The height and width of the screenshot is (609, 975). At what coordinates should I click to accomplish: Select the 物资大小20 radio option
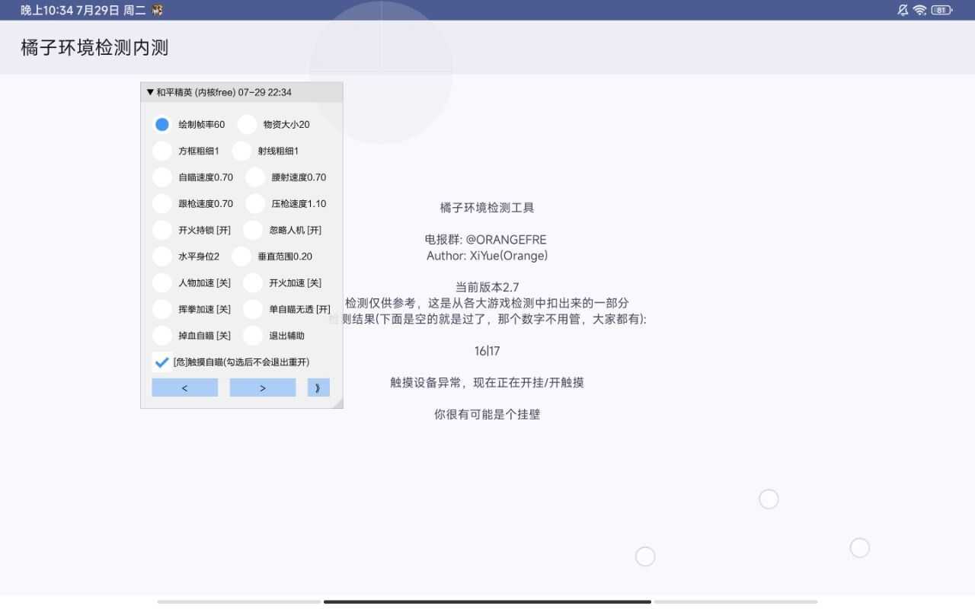click(x=247, y=124)
